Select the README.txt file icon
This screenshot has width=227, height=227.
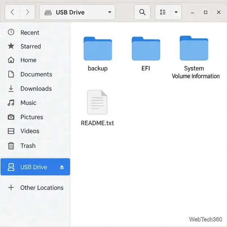click(97, 102)
